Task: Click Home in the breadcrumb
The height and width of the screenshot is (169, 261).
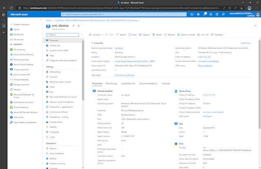Action: pos(49,20)
